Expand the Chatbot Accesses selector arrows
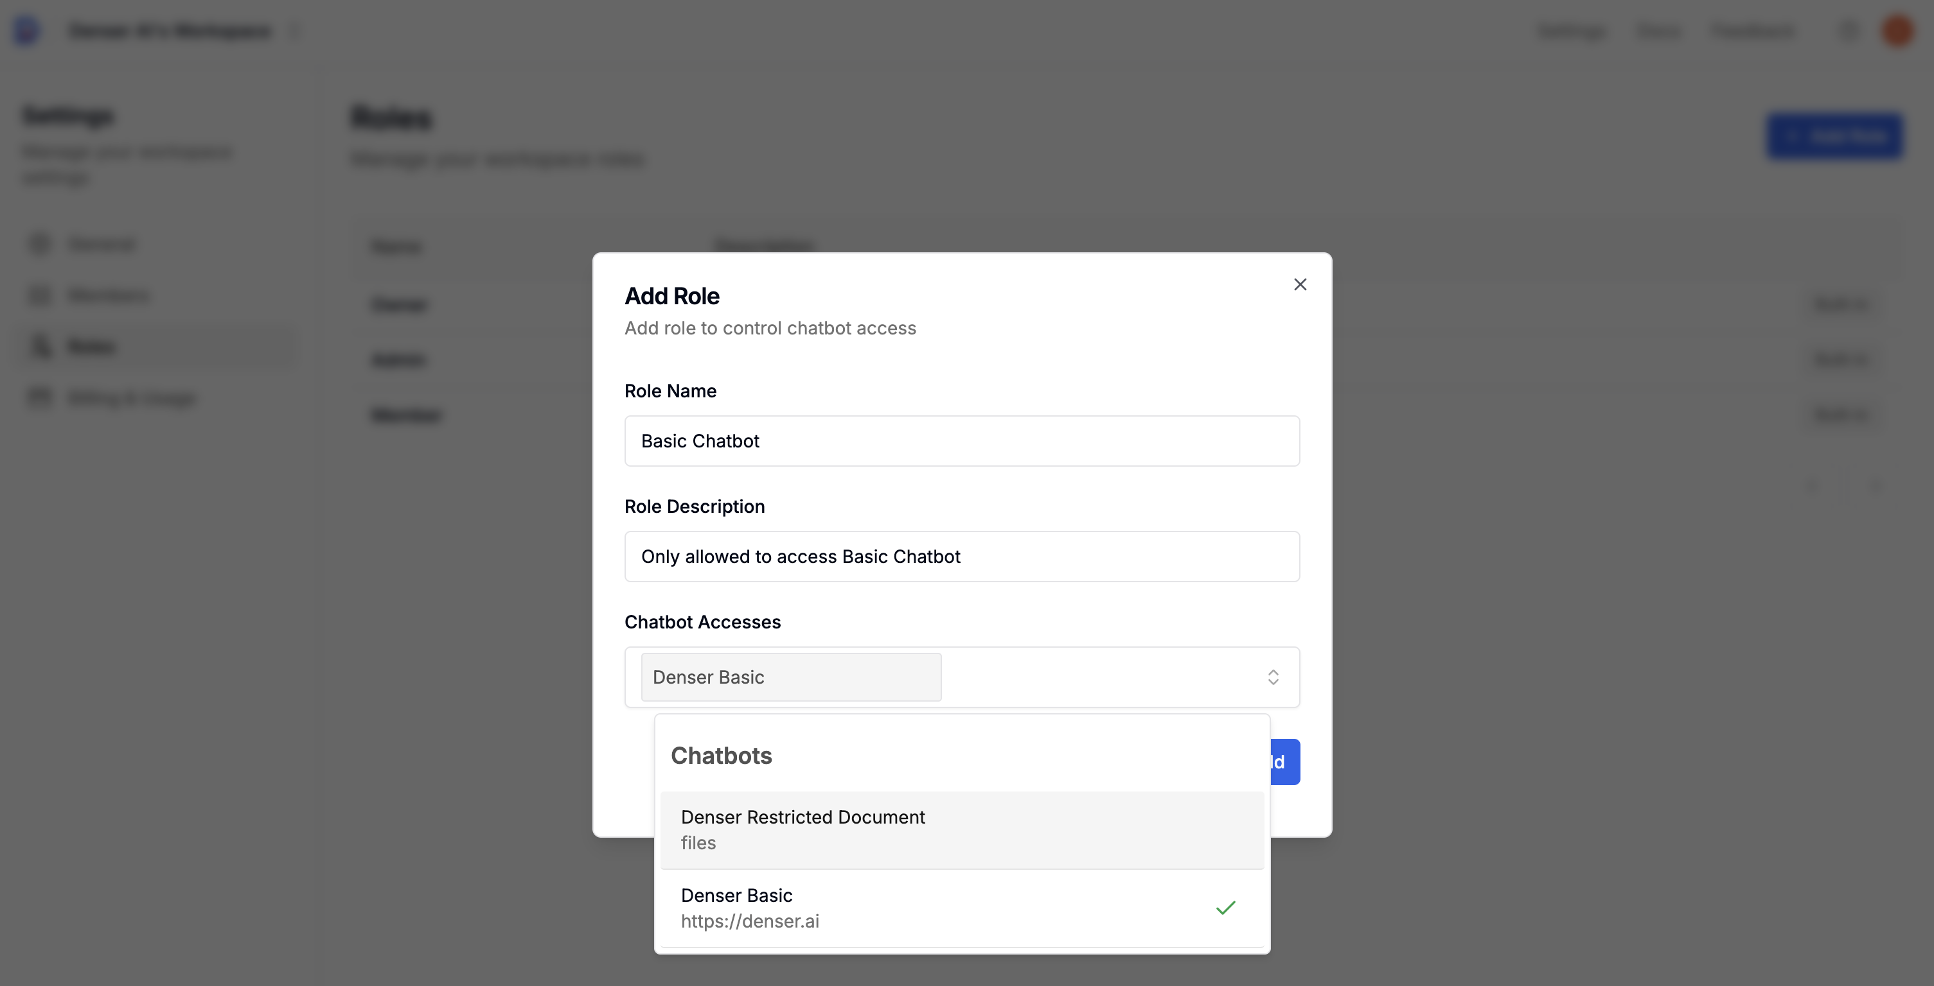The height and width of the screenshot is (986, 1934). coord(1273,677)
